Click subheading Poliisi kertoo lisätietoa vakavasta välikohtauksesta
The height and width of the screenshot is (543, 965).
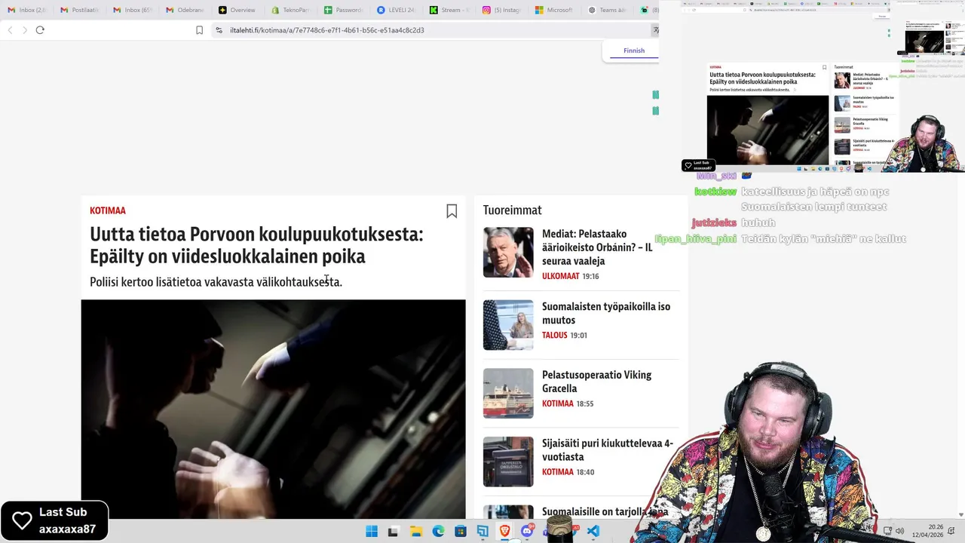216,282
